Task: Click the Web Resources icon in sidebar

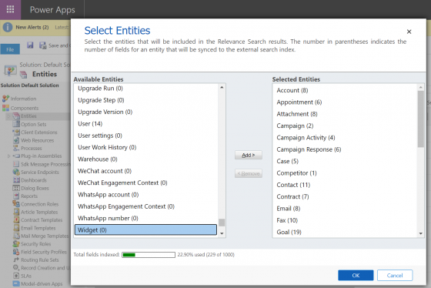Action: pyautogui.click(x=16, y=140)
